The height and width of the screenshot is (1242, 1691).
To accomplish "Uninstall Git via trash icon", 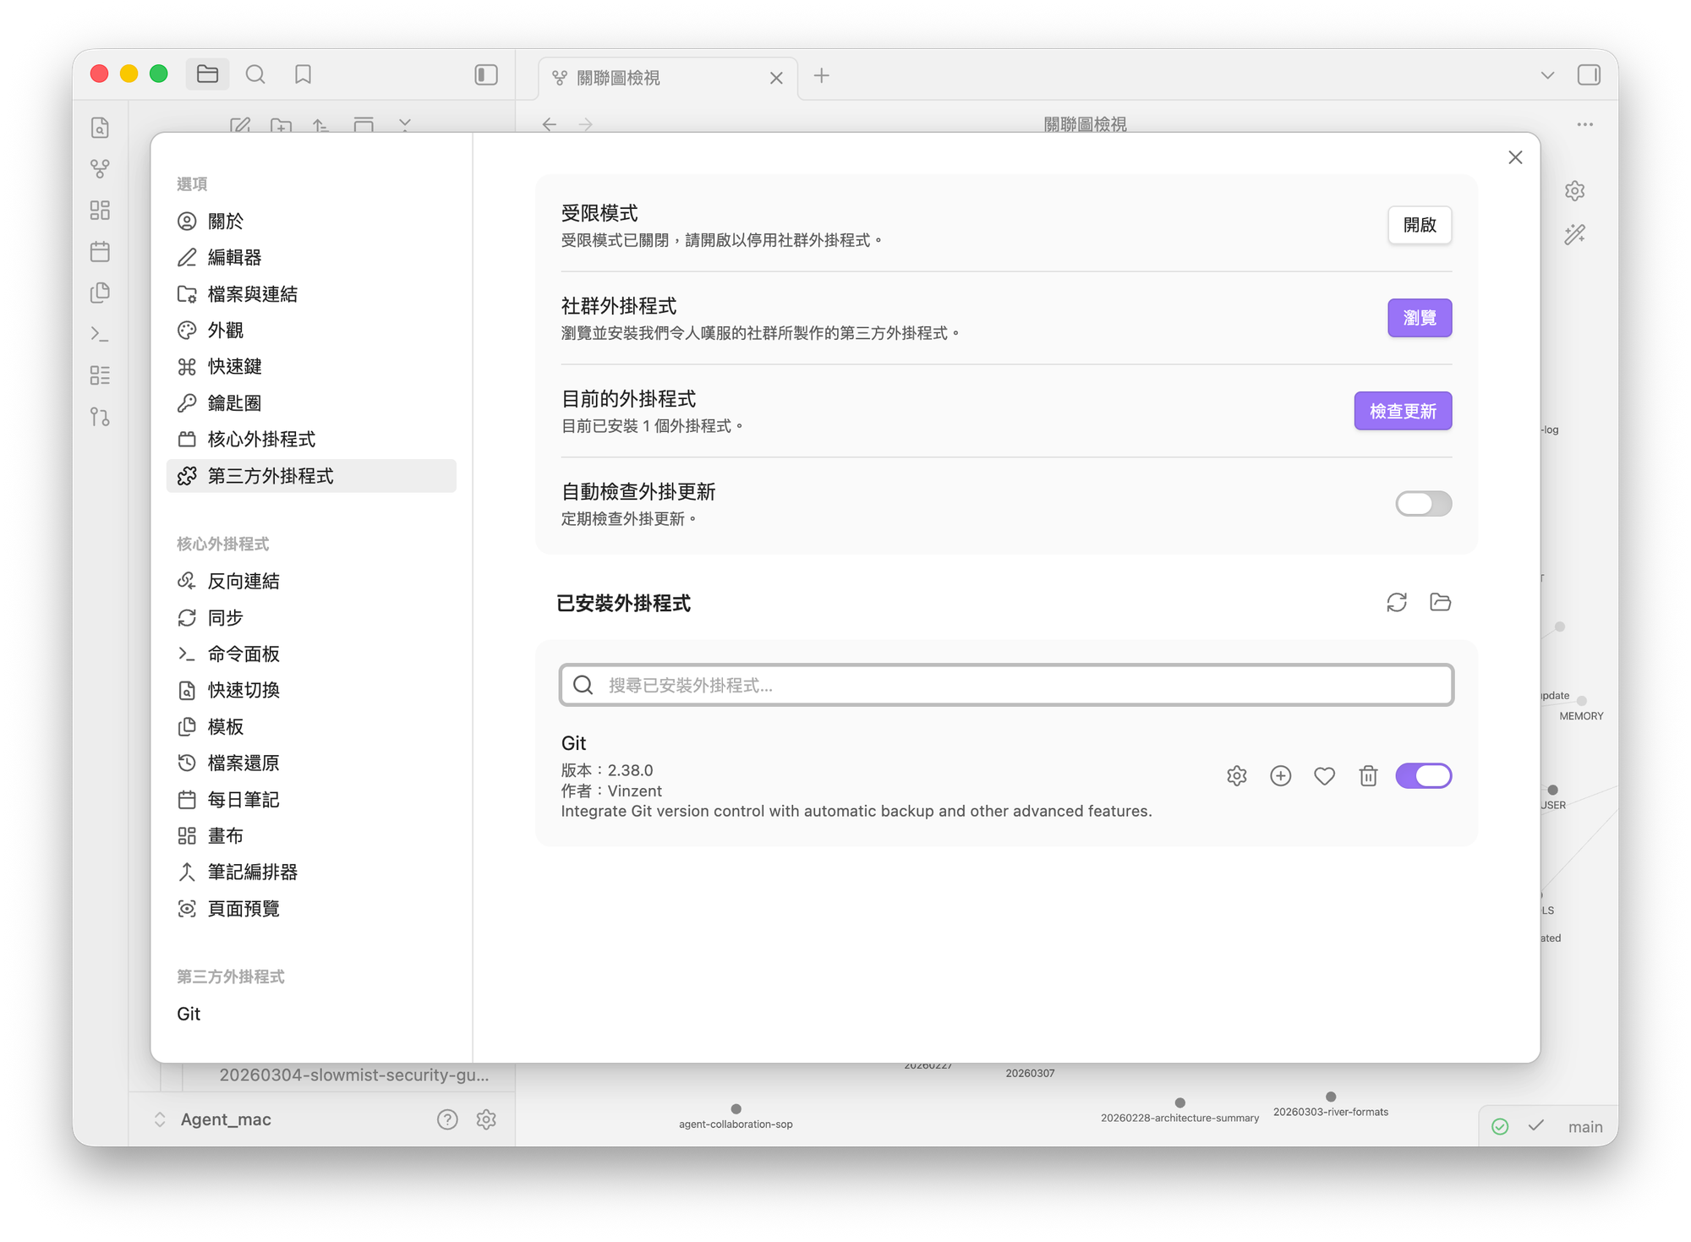I will pyautogui.click(x=1368, y=776).
